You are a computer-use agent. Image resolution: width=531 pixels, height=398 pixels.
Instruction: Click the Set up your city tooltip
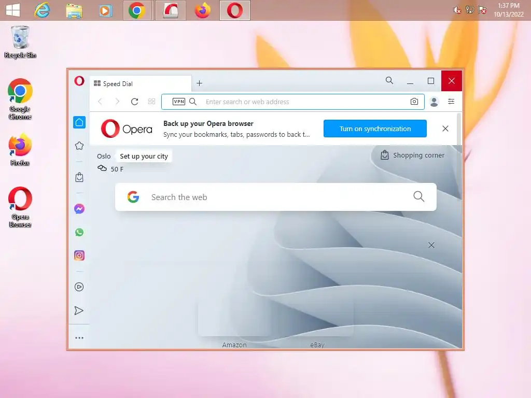144,157
